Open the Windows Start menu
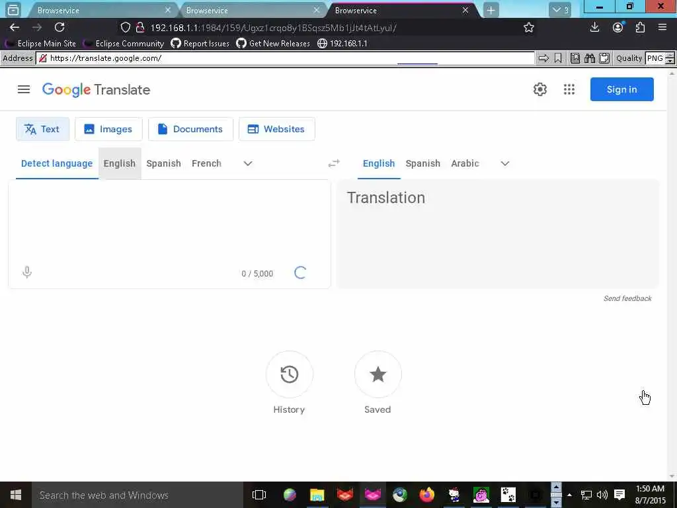The height and width of the screenshot is (508, 677). point(16,495)
